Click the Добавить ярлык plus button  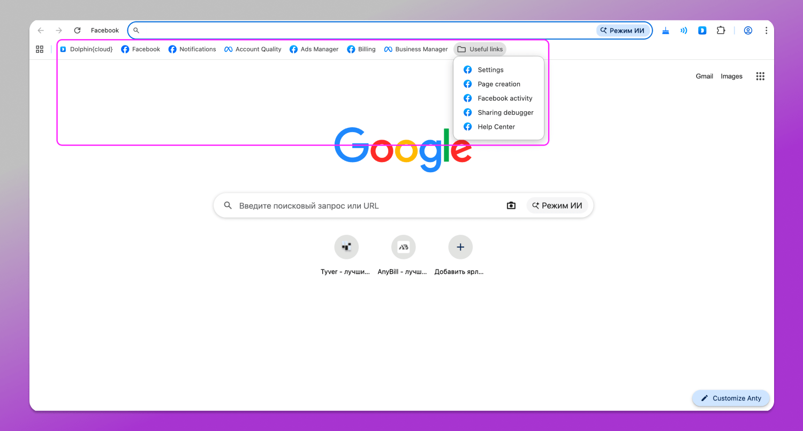pyautogui.click(x=460, y=247)
